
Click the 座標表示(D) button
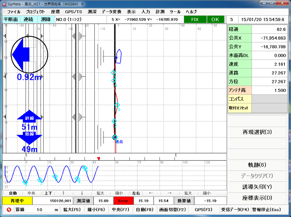(257, 198)
